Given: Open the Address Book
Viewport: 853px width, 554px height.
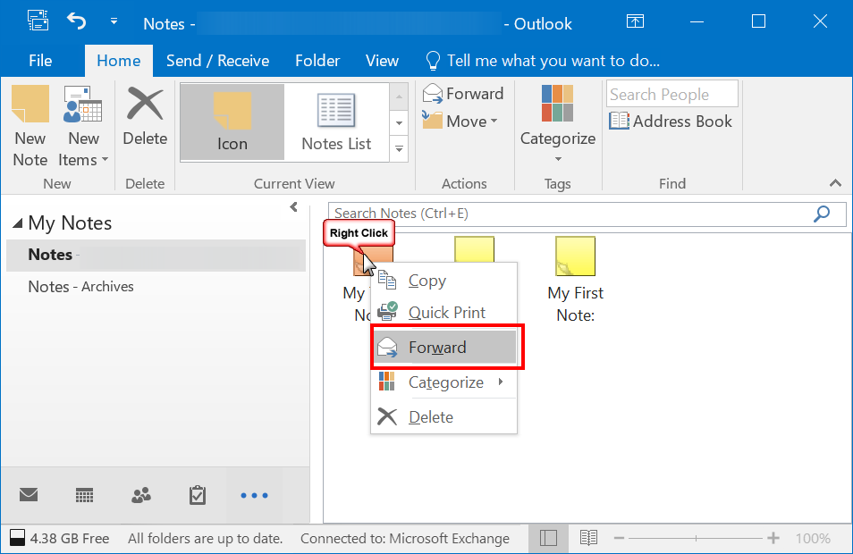Looking at the screenshot, I should pos(671,122).
